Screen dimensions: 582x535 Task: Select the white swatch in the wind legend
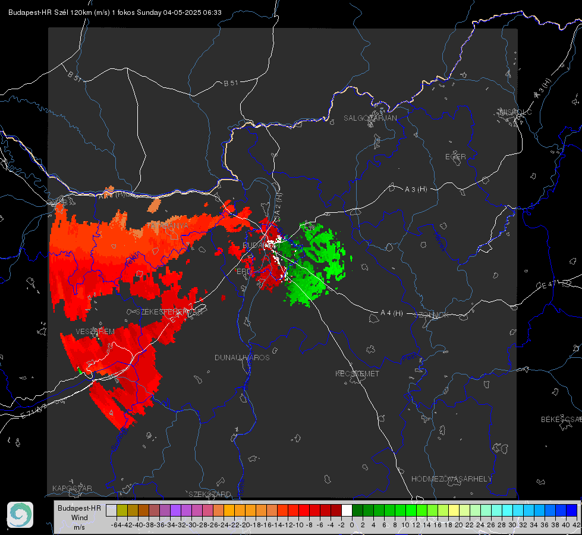347,510
